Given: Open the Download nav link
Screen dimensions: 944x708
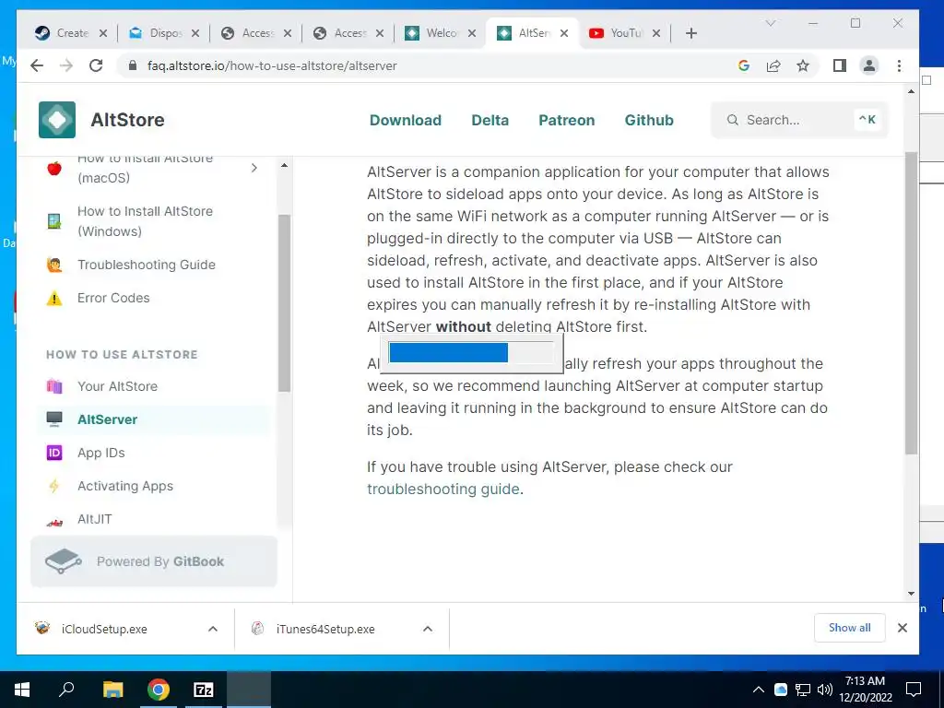Looking at the screenshot, I should pyautogui.click(x=406, y=120).
